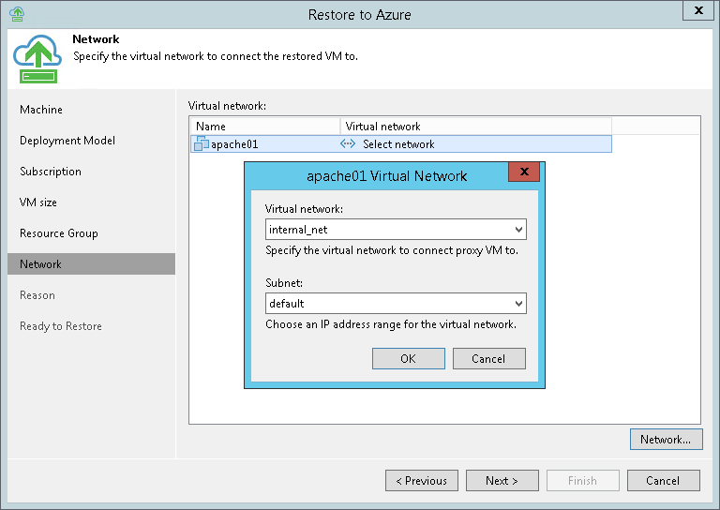Click the apache01 VM icon in list
The width and height of the screenshot is (720, 510).
point(201,144)
